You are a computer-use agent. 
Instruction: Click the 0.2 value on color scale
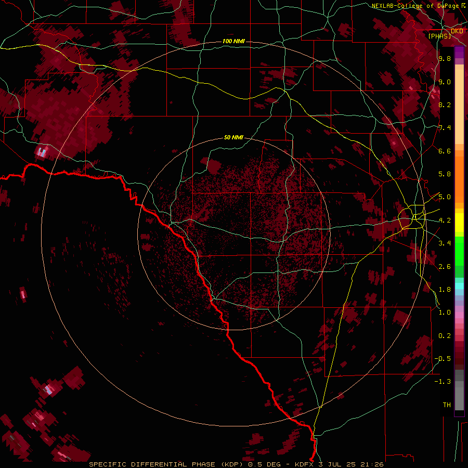[445, 335]
